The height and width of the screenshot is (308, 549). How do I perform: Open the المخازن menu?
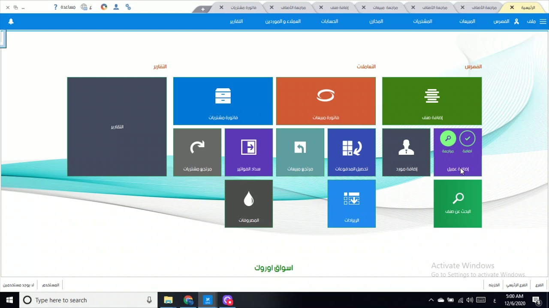(376, 21)
